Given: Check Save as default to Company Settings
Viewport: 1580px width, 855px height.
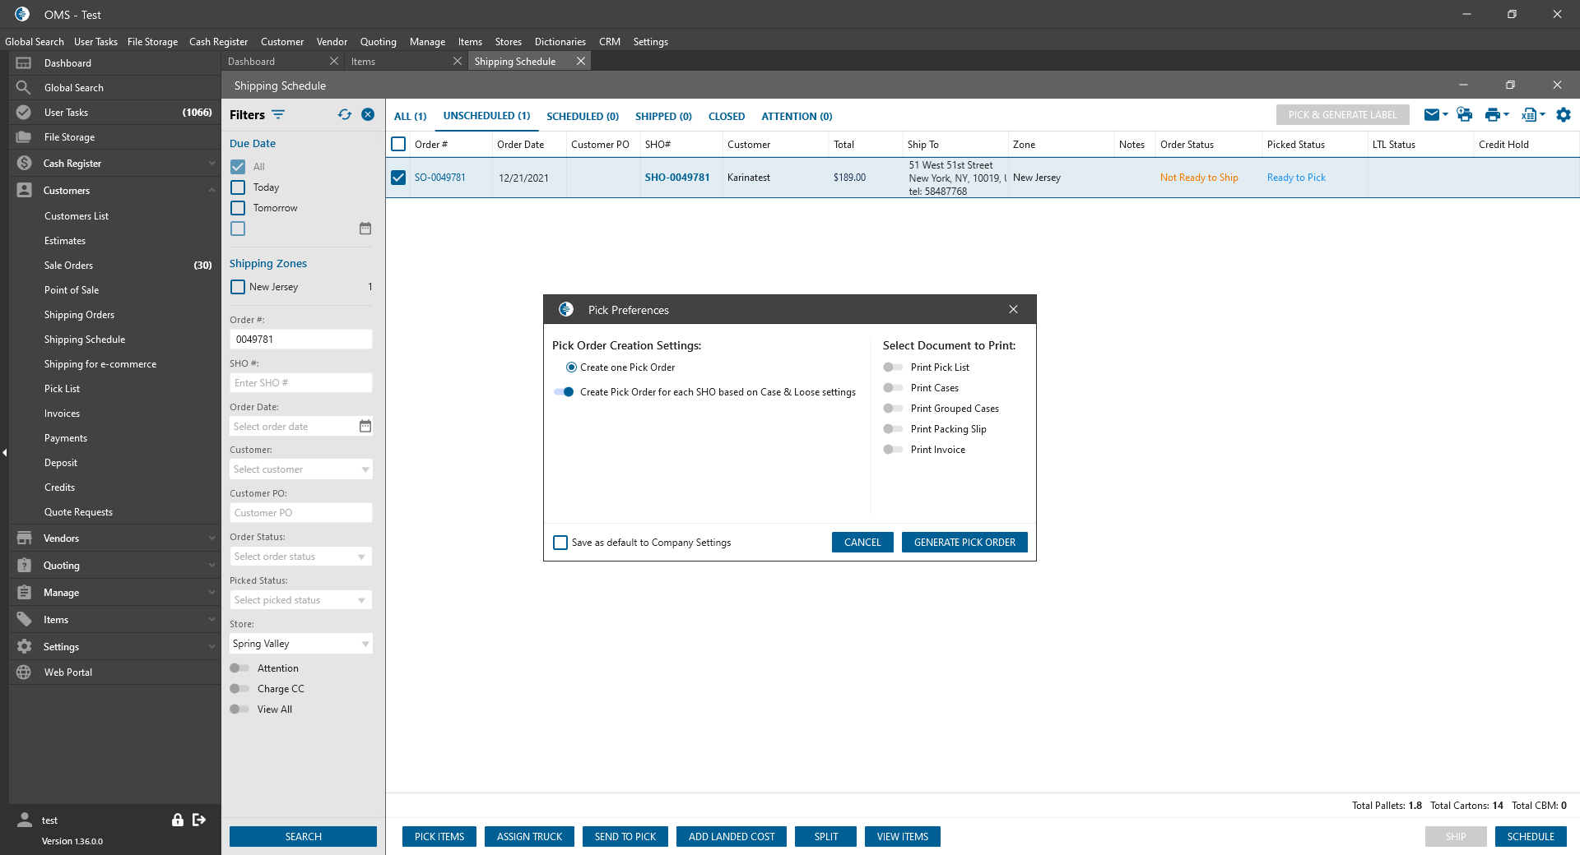Looking at the screenshot, I should tap(560, 543).
